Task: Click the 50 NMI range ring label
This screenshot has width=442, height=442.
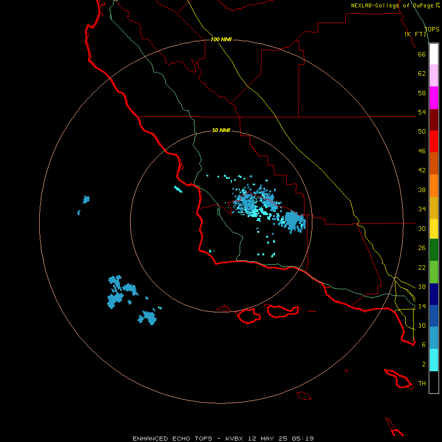Action: coord(221,130)
